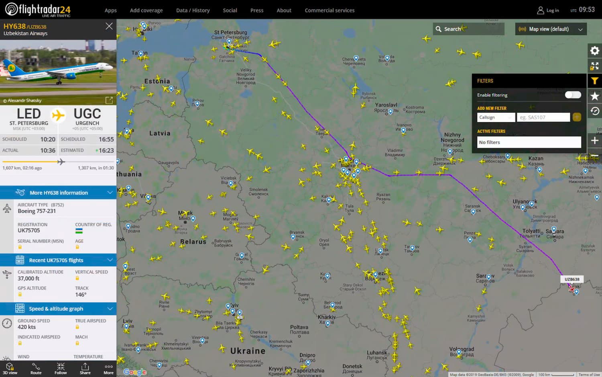Click calibrated altitude 37,000 ft value

coord(28,279)
